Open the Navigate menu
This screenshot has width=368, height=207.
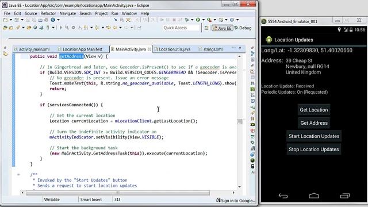coord(68,13)
